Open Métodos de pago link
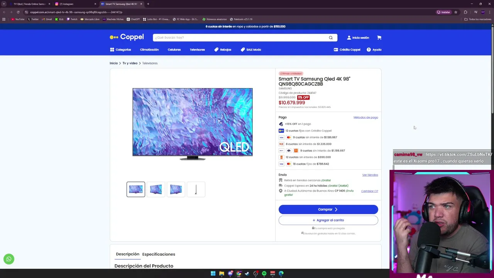The width and height of the screenshot is (494, 278). pyautogui.click(x=366, y=117)
